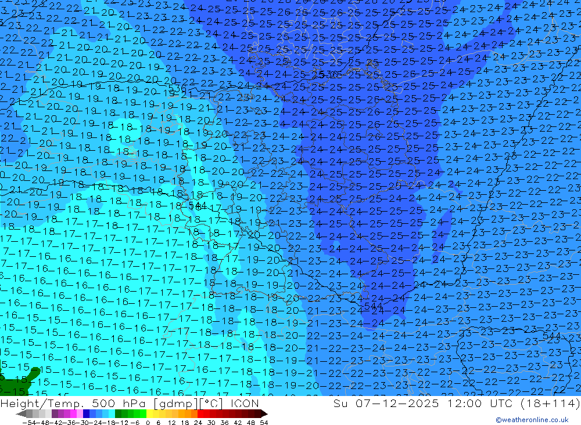Click the 'Su 07-12-2025 12:00 UTC' forecast timestamp

pos(423,403)
